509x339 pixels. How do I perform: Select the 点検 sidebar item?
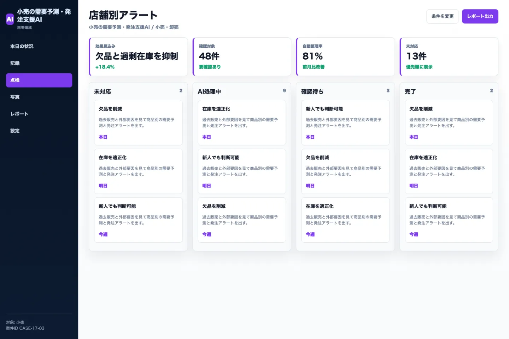[x=39, y=80]
